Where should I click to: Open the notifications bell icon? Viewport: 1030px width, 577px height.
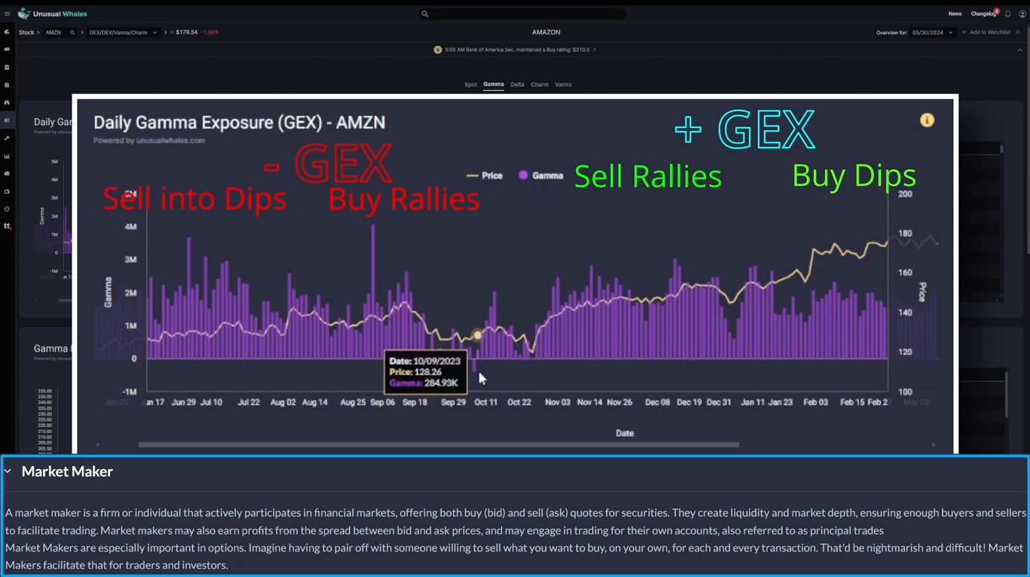pyautogui.click(x=1008, y=13)
